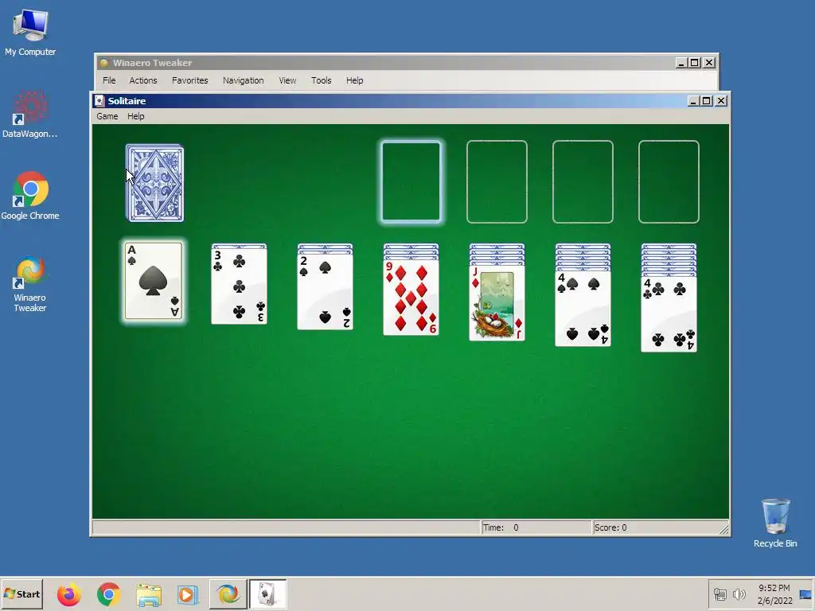The height and width of the screenshot is (611, 815).
Task: Open Favorites menu in Winaero Tweaker
Action: (x=189, y=80)
